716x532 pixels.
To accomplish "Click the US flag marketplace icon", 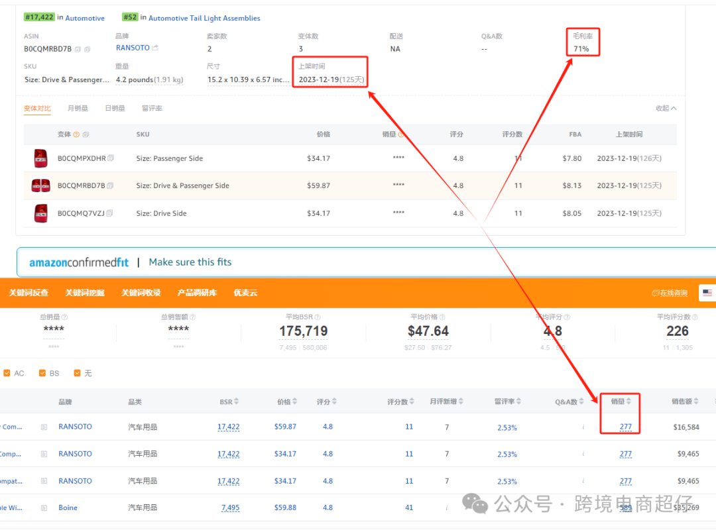I will pyautogui.click(x=707, y=293).
